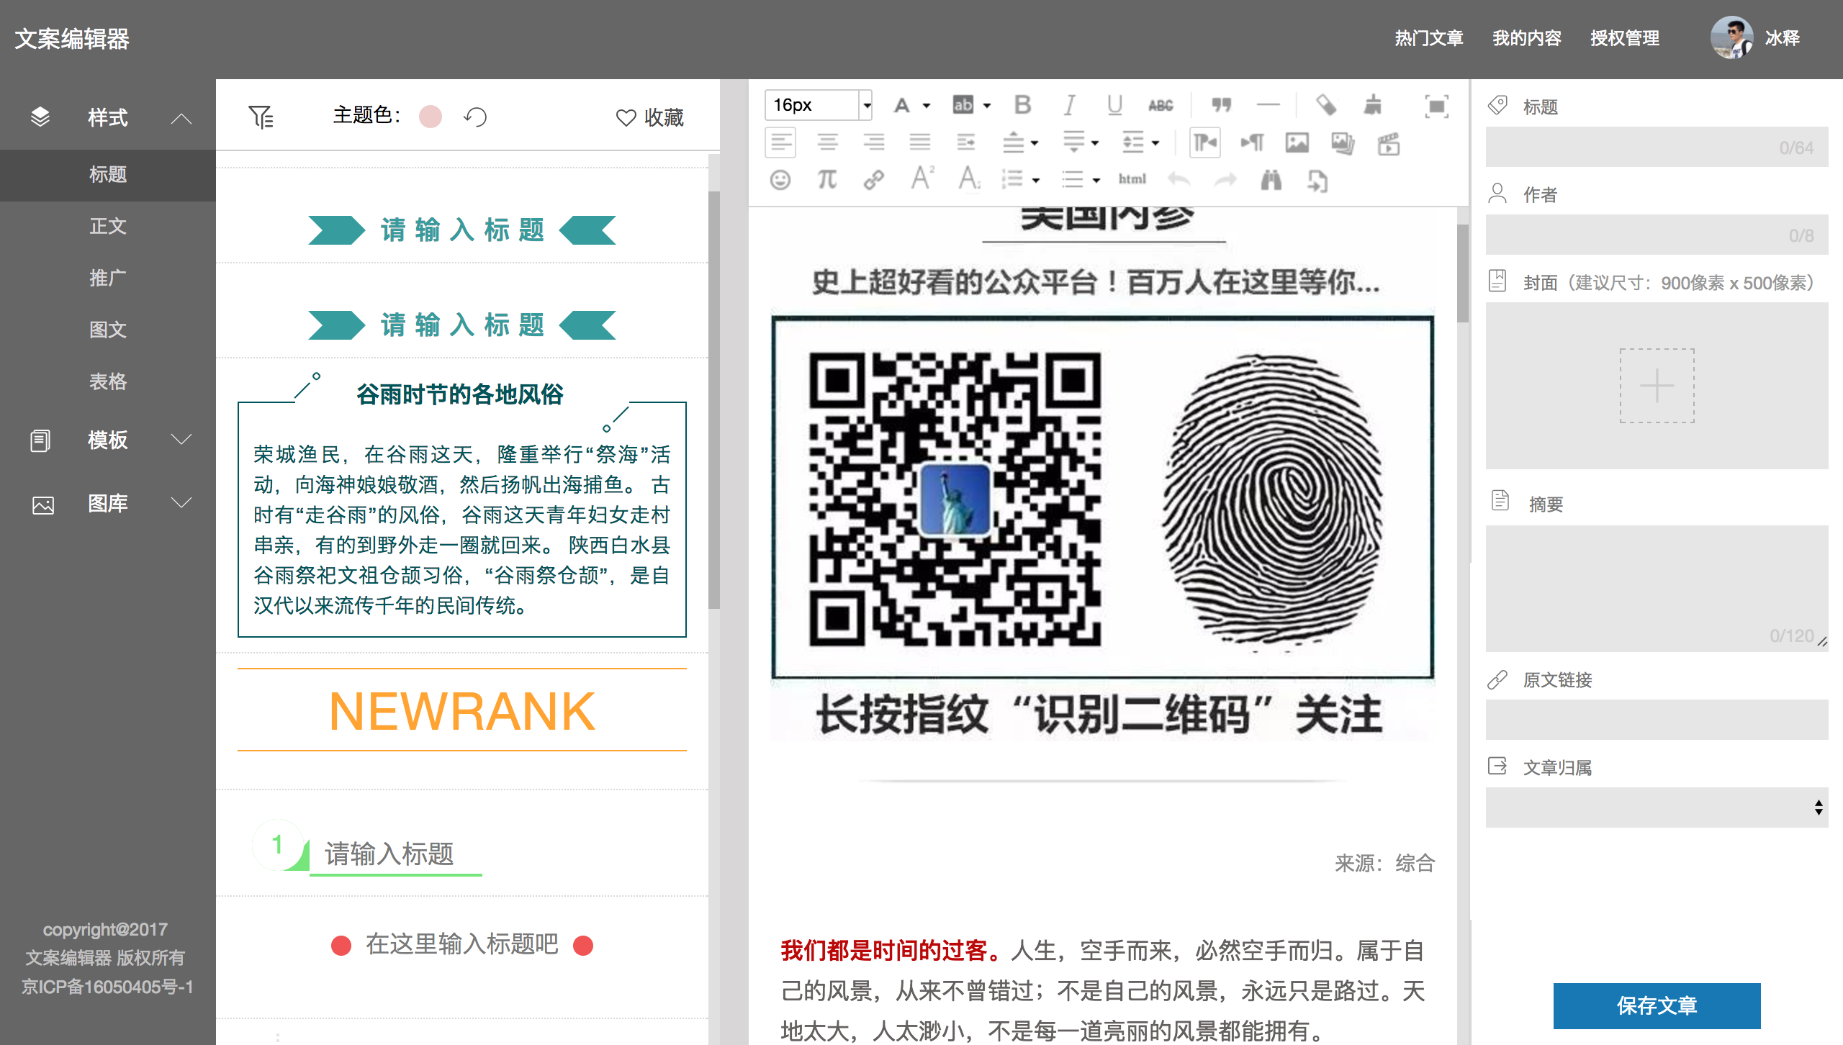Viewport: 1843px width, 1045px height.
Task: Toggle bold formatting in editor toolbar
Action: (1022, 105)
